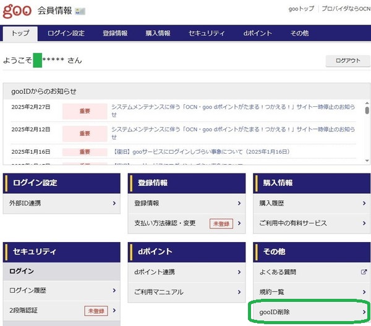Open 登録情報 row in 登録情報 panel
Image resolution: width=371 pixels, height=326 pixels.
[187, 203]
